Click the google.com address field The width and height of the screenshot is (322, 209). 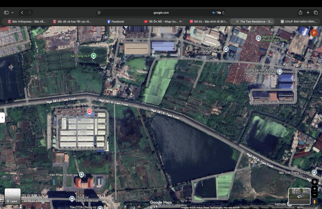click(x=161, y=13)
